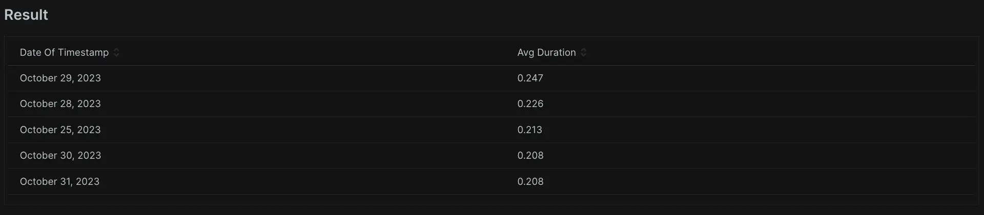The width and height of the screenshot is (984, 215).
Task: Click the 0.208 duration in October 30 row
Action: coord(530,156)
